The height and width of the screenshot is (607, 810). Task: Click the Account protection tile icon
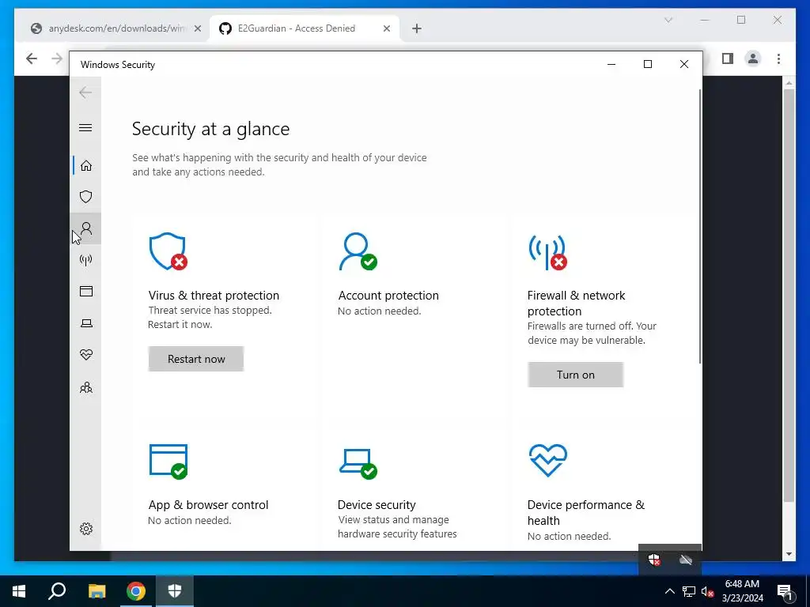coord(358,251)
